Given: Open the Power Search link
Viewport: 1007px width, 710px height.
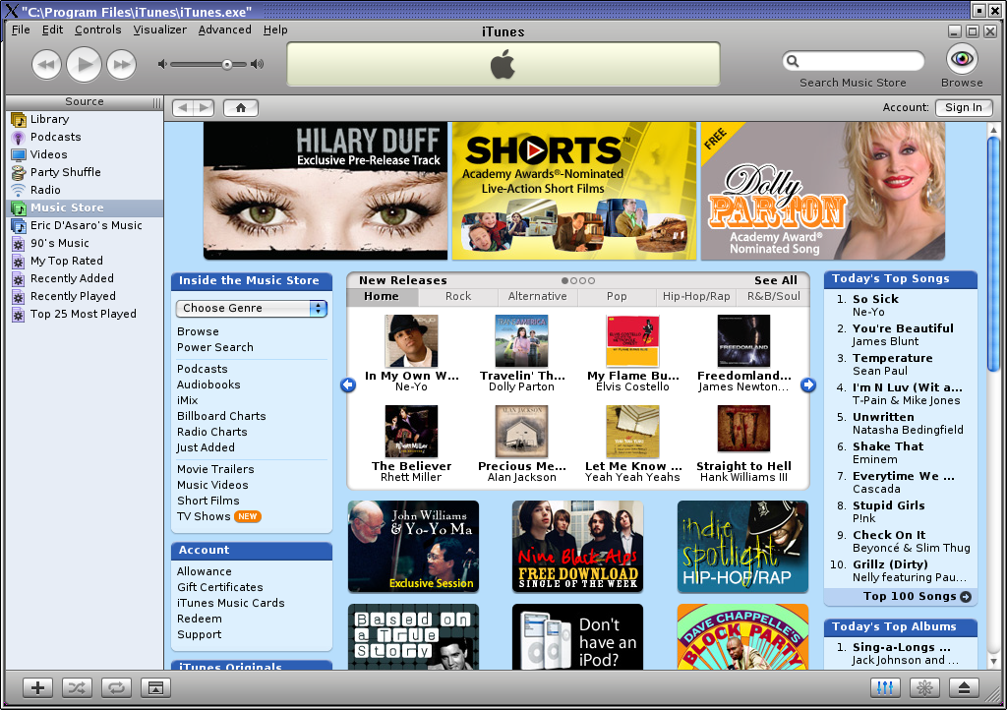Looking at the screenshot, I should pyautogui.click(x=215, y=347).
